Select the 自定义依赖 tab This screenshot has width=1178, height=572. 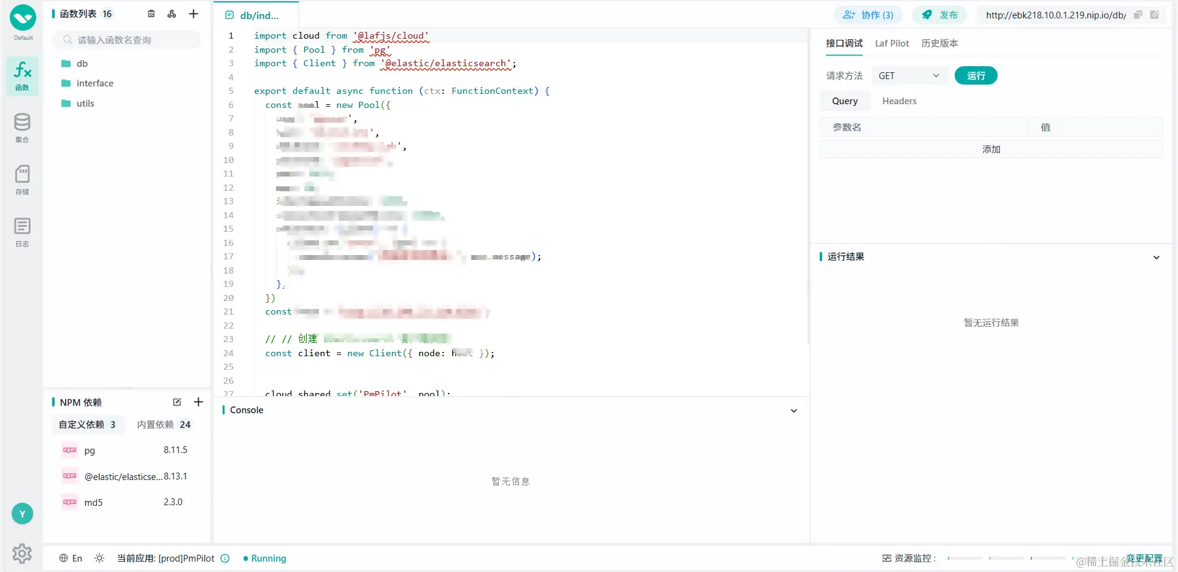click(87, 425)
